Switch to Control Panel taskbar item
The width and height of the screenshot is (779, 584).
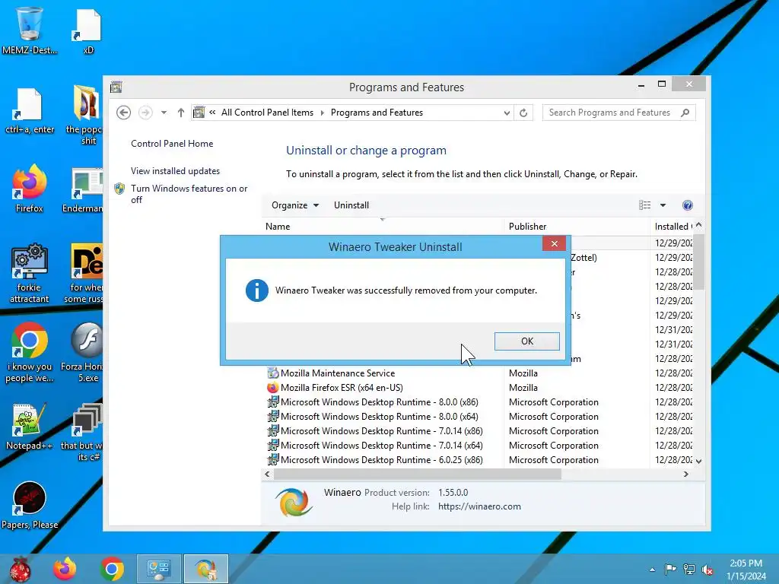[158, 569]
